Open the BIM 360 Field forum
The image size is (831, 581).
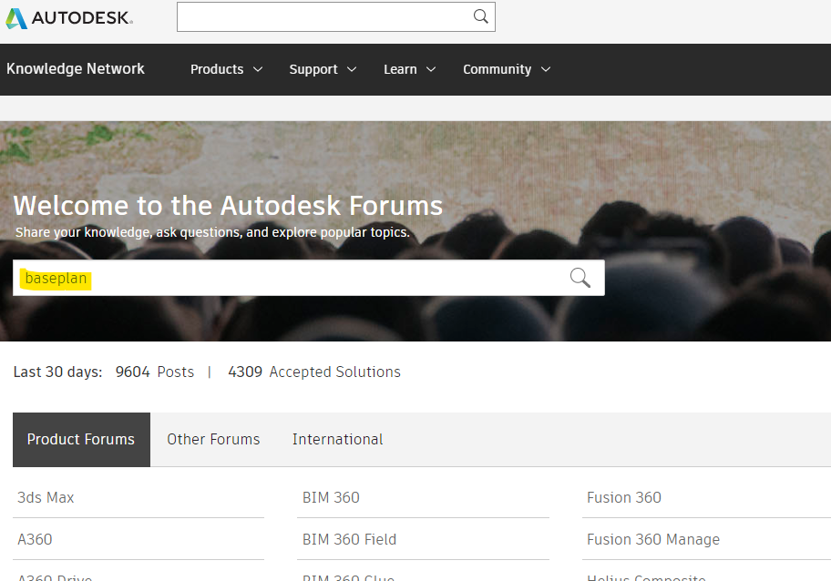tap(349, 539)
